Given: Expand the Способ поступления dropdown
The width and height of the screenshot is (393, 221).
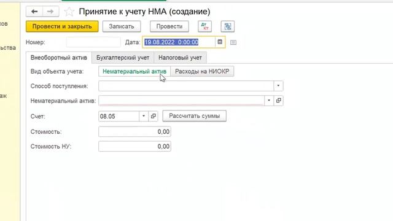Looking at the screenshot, I should tap(278, 86).
